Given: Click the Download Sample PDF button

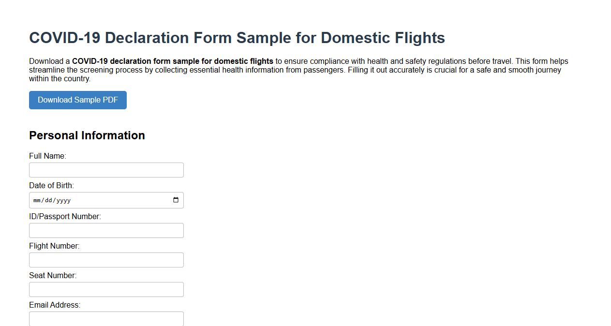Looking at the screenshot, I should click(77, 100).
